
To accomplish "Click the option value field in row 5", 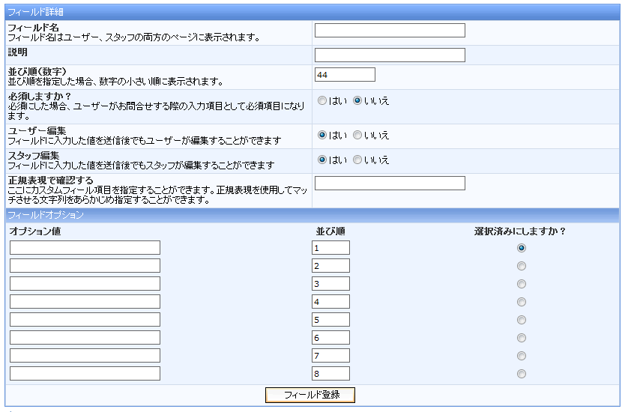I will pyautogui.click(x=85, y=319).
